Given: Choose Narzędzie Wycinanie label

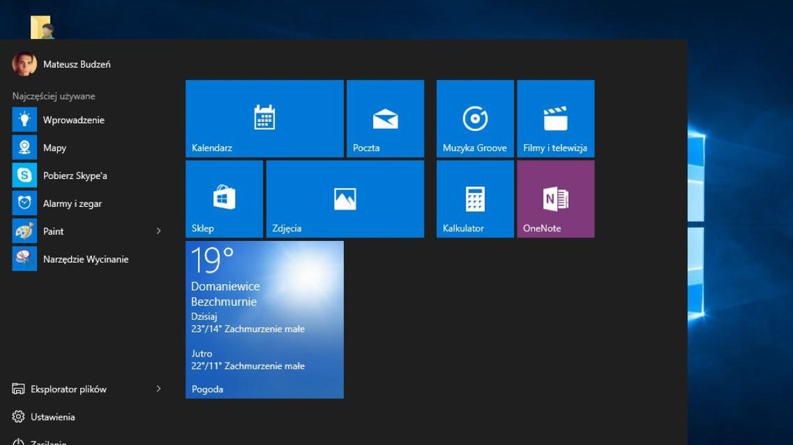Looking at the screenshot, I should (x=86, y=259).
